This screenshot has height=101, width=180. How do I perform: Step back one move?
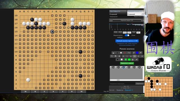(44, 91)
